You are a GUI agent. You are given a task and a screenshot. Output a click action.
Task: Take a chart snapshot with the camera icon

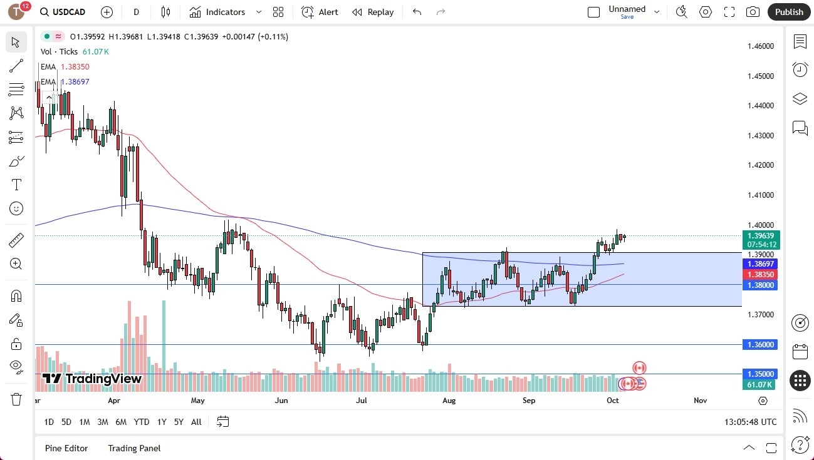pos(753,12)
